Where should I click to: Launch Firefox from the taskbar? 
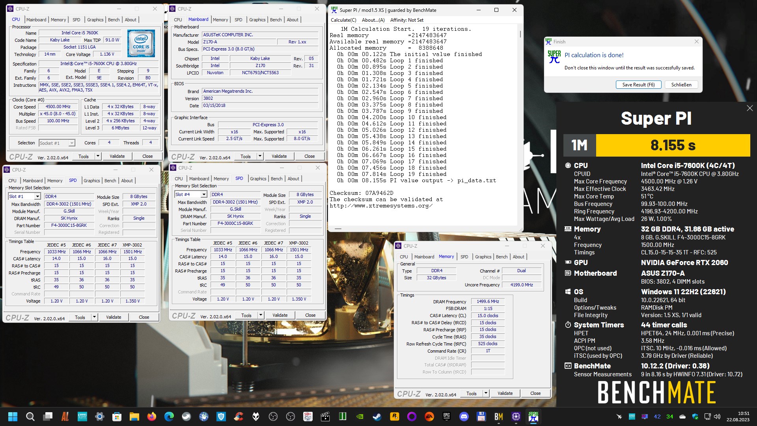tap(151, 417)
